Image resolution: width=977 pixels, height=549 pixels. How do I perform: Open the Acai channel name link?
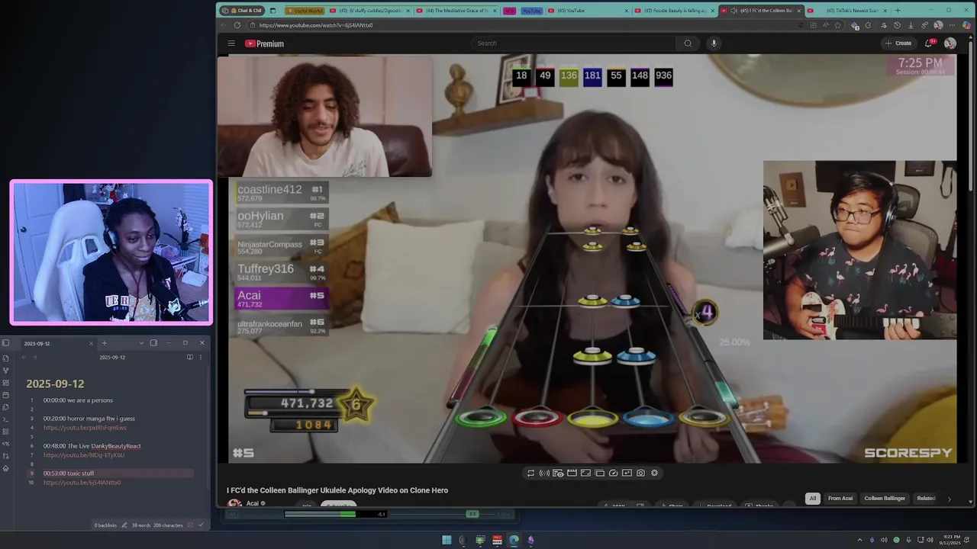point(253,503)
